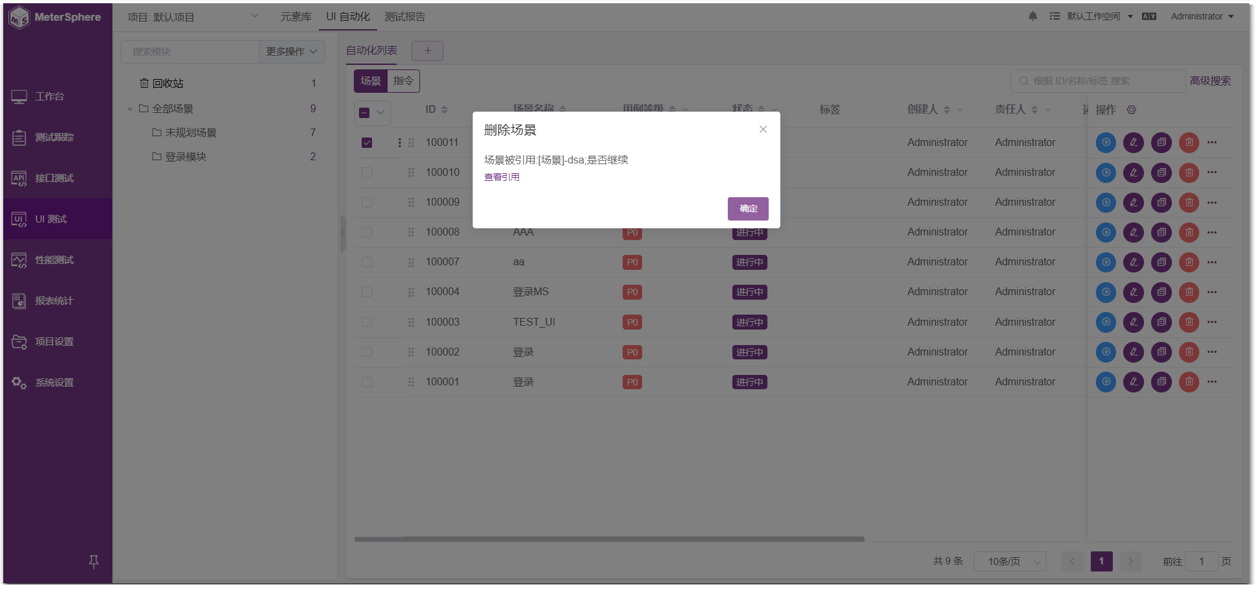The width and height of the screenshot is (1255, 589).
Task: Collapse the 全部场景 tree node
Action: click(130, 108)
